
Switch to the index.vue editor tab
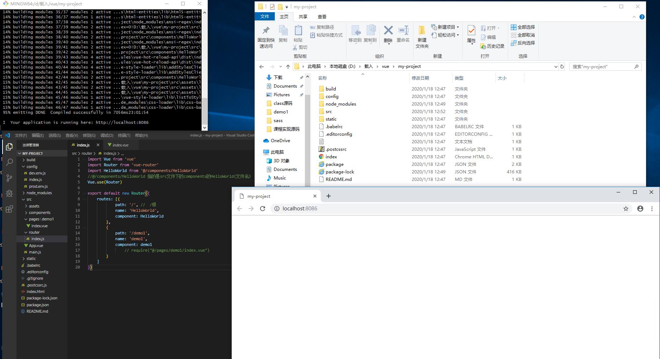pyautogui.click(x=121, y=145)
